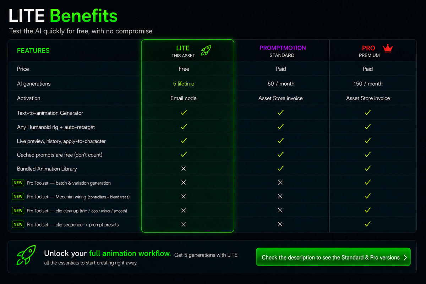This screenshot has width=426, height=284.
Task: Click Check the description to see versions button
Action: click(333, 257)
